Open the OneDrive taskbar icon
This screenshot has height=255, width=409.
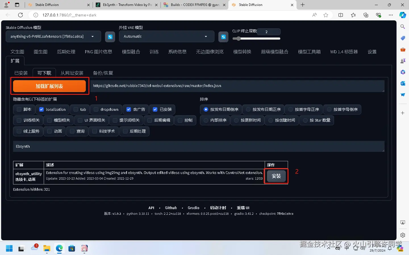tap(34, 248)
